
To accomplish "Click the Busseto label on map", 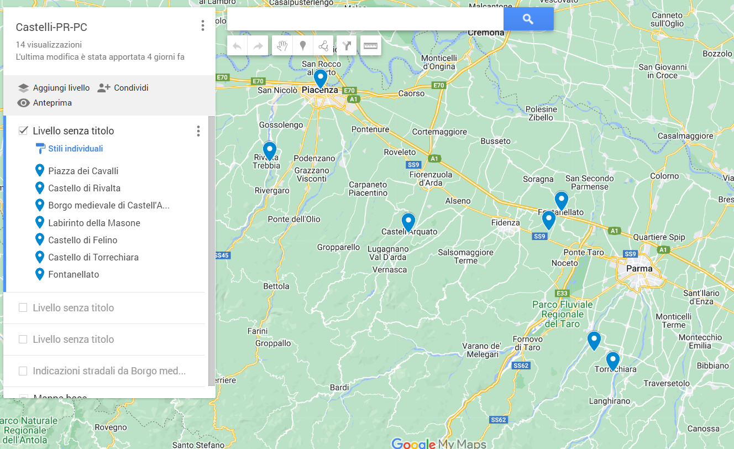I will [496, 141].
